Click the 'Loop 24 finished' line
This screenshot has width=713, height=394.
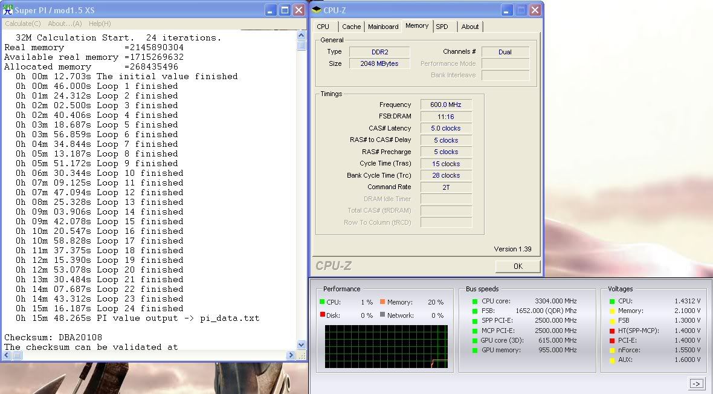point(100,308)
